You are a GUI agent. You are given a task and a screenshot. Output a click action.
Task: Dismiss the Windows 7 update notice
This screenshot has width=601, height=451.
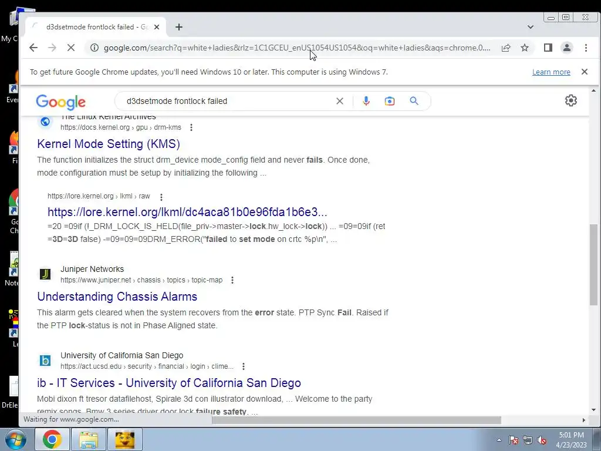tap(585, 72)
